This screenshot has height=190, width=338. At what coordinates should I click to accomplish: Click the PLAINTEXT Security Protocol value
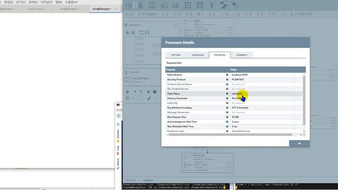(238, 80)
